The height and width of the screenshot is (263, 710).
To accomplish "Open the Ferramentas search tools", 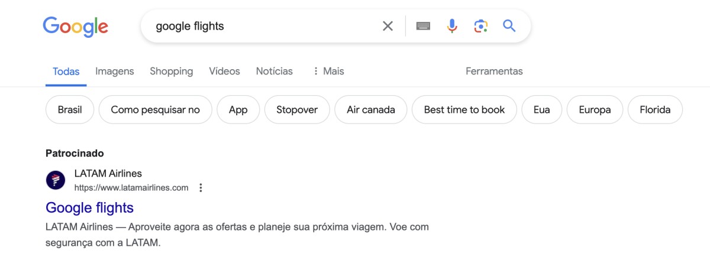I will (x=494, y=72).
